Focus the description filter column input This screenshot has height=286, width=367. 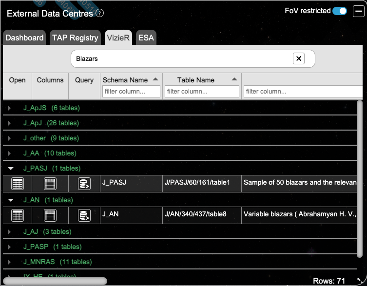(303, 91)
